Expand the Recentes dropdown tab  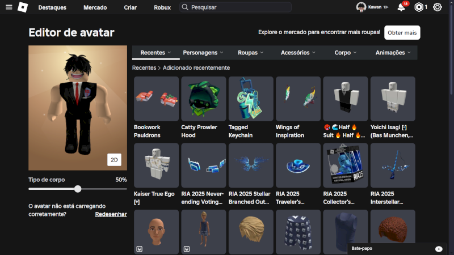tap(155, 53)
